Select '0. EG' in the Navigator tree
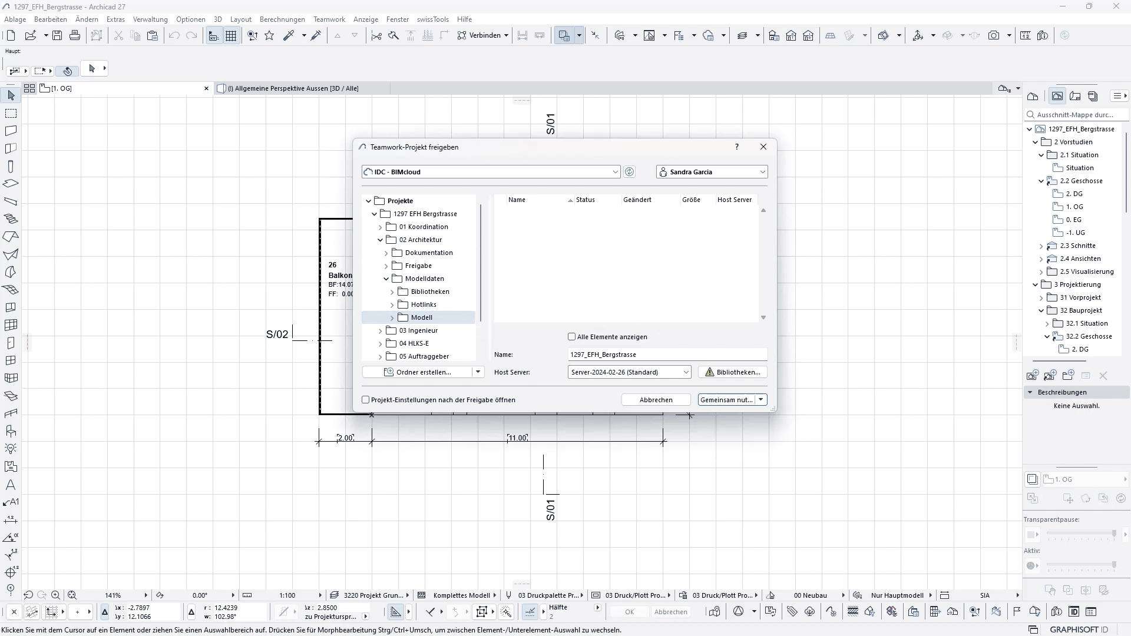 pos(1073,220)
